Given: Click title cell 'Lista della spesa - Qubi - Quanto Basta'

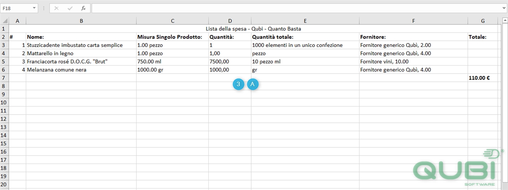Looking at the screenshot, I should 253,29.
